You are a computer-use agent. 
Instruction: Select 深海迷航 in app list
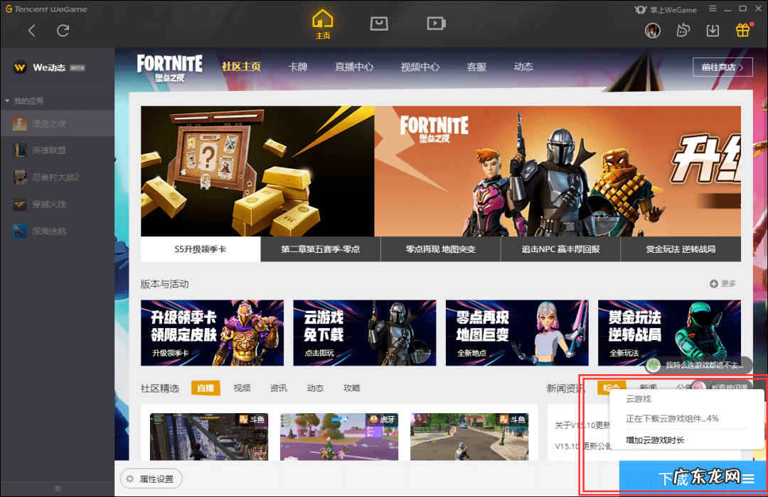(x=58, y=231)
